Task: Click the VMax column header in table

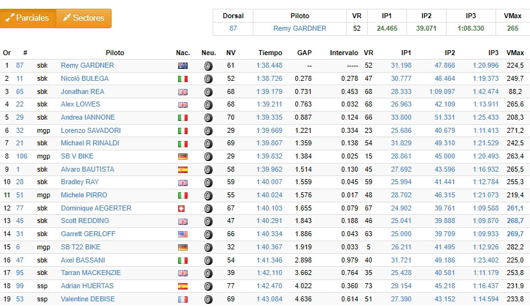Action: (514, 53)
